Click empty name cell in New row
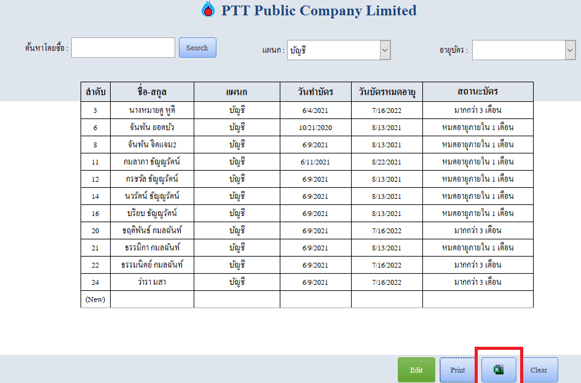This screenshot has width=581, height=383. click(152, 300)
